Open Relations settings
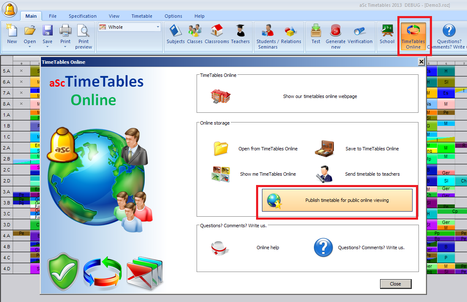The height and width of the screenshot is (302, 467). click(291, 34)
